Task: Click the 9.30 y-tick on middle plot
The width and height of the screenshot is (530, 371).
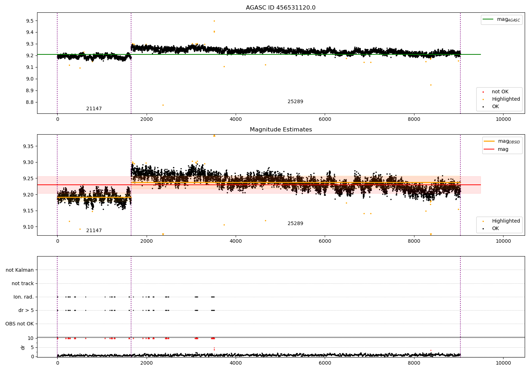Action: click(x=28, y=163)
